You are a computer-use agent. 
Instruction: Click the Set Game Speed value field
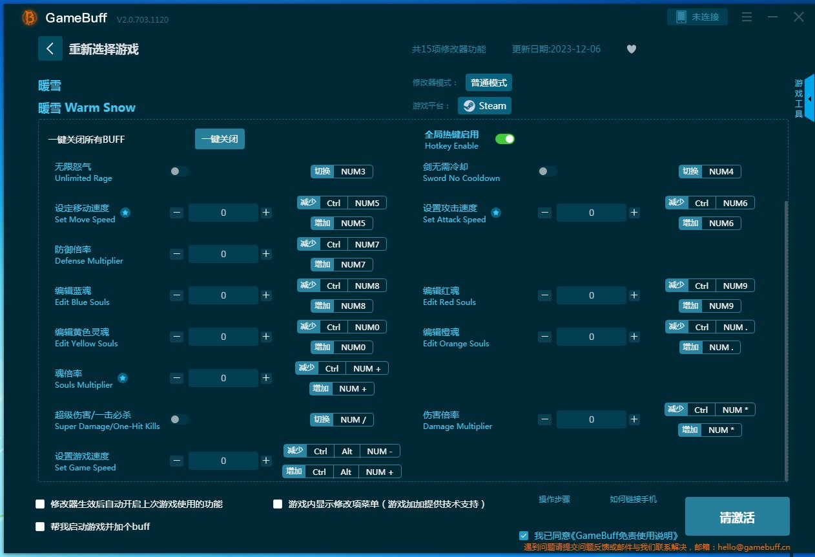223,461
